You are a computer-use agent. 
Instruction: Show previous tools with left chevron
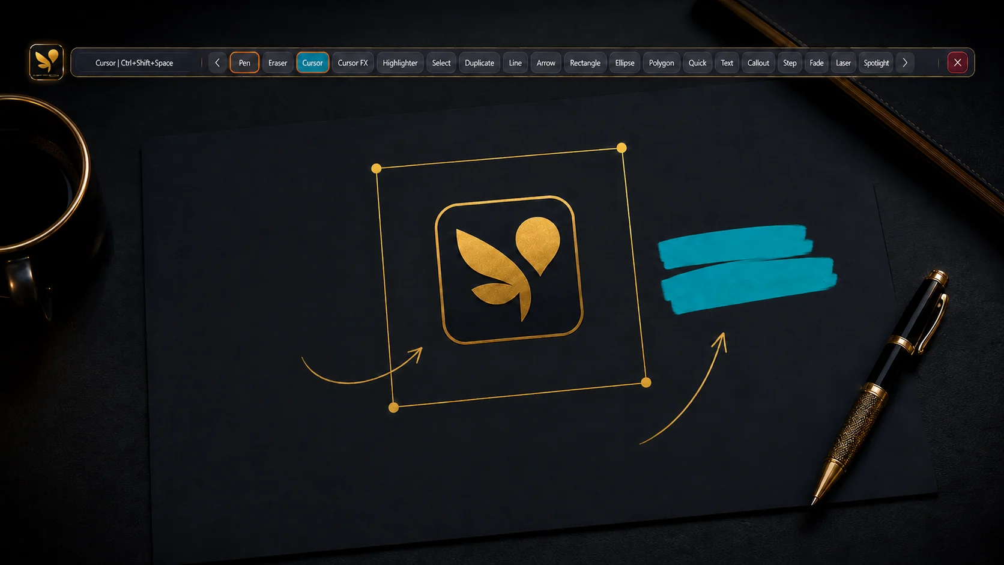coord(217,62)
